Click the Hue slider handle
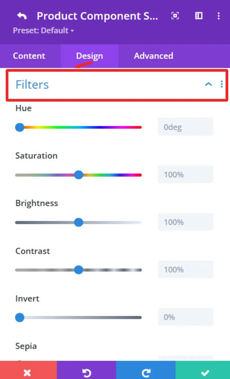The height and width of the screenshot is (379, 230). click(20, 127)
